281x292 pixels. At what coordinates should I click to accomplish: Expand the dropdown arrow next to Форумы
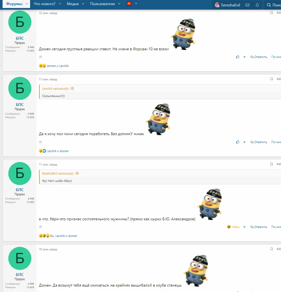pyautogui.click(x=27, y=4)
